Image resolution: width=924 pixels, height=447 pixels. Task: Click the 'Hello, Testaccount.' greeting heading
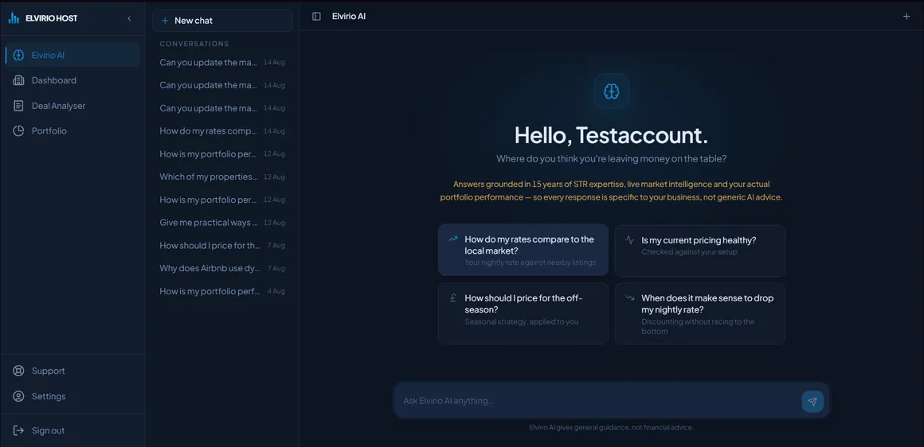pyautogui.click(x=611, y=135)
